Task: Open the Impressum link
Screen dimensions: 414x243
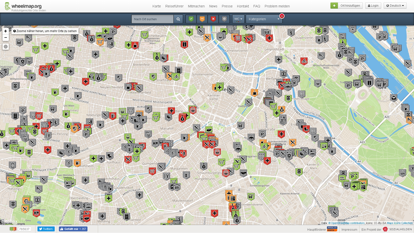Action: click(x=349, y=229)
